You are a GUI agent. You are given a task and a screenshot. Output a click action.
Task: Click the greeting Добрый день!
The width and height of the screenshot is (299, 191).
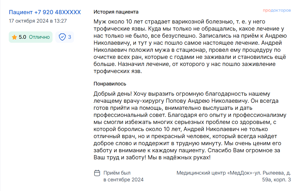pos(112,94)
